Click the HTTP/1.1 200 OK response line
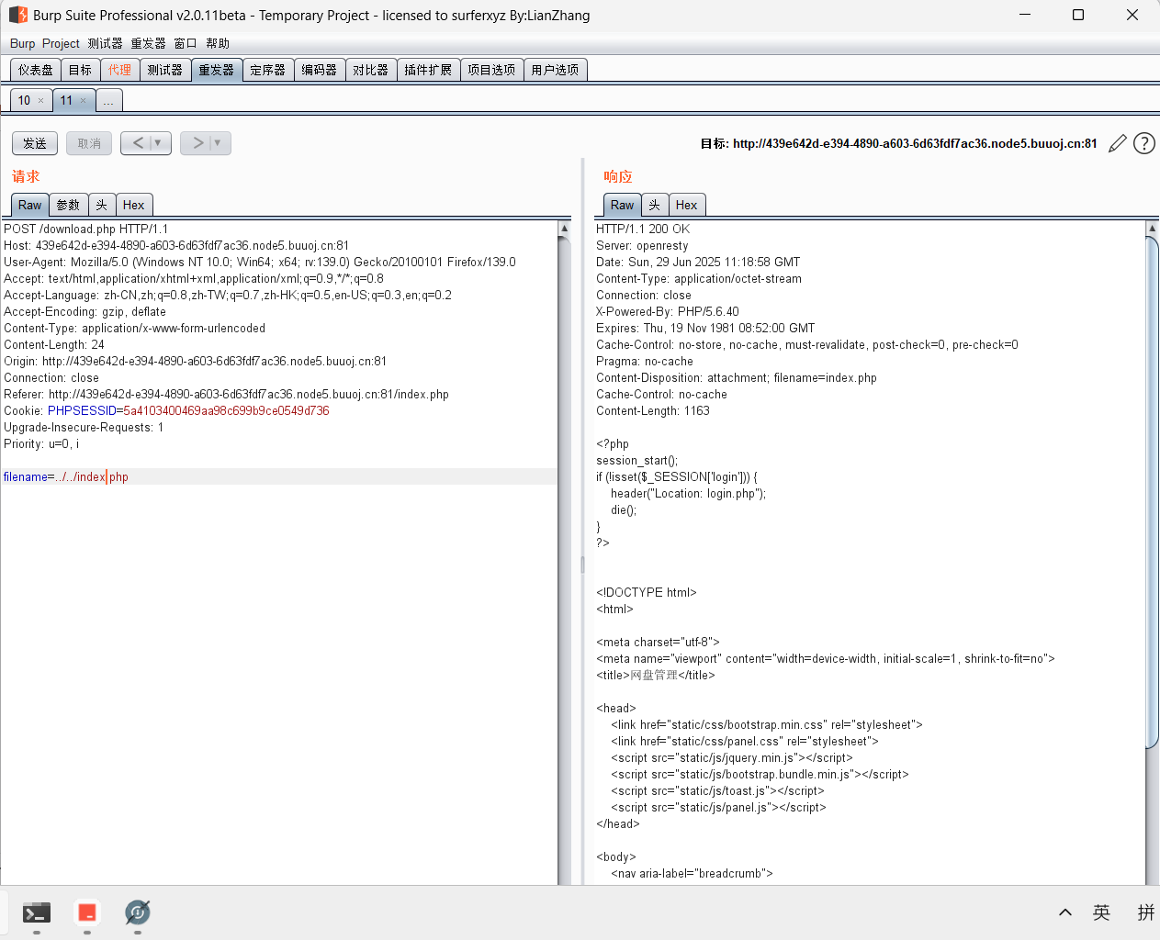1160x940 pixels. [x=643, y=229]
